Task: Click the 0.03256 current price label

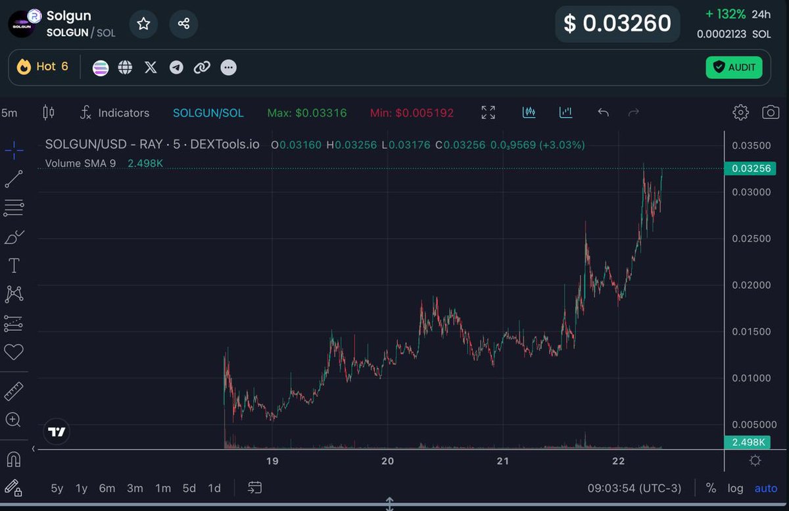Action: (749, 168)
